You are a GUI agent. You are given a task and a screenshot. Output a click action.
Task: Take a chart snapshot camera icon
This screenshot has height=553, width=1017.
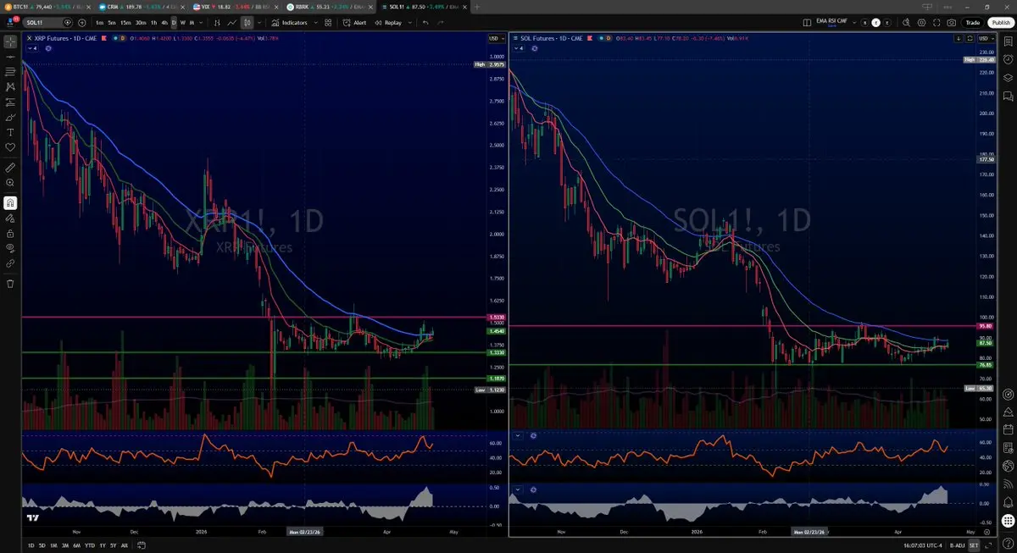pyautogui.click(x=952, y=23)
